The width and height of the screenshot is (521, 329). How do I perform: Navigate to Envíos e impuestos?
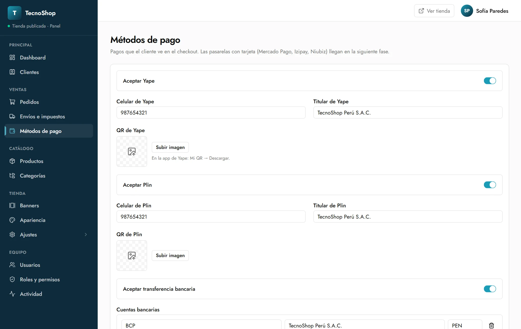[49, 116]
